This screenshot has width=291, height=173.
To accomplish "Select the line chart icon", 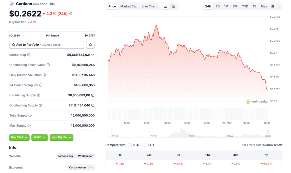I will tap(165, 6).
